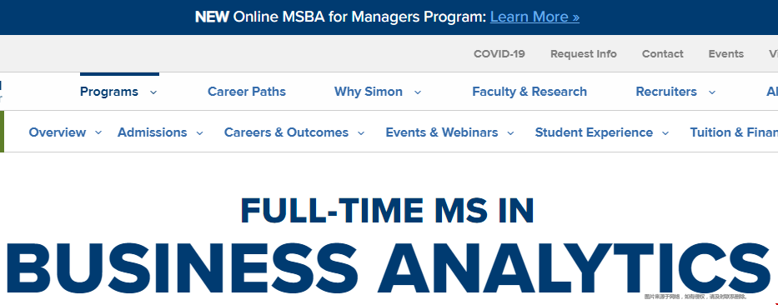778x305 pixels.
Task: Open the Career Paths menu item
Action: pos(247,92)
